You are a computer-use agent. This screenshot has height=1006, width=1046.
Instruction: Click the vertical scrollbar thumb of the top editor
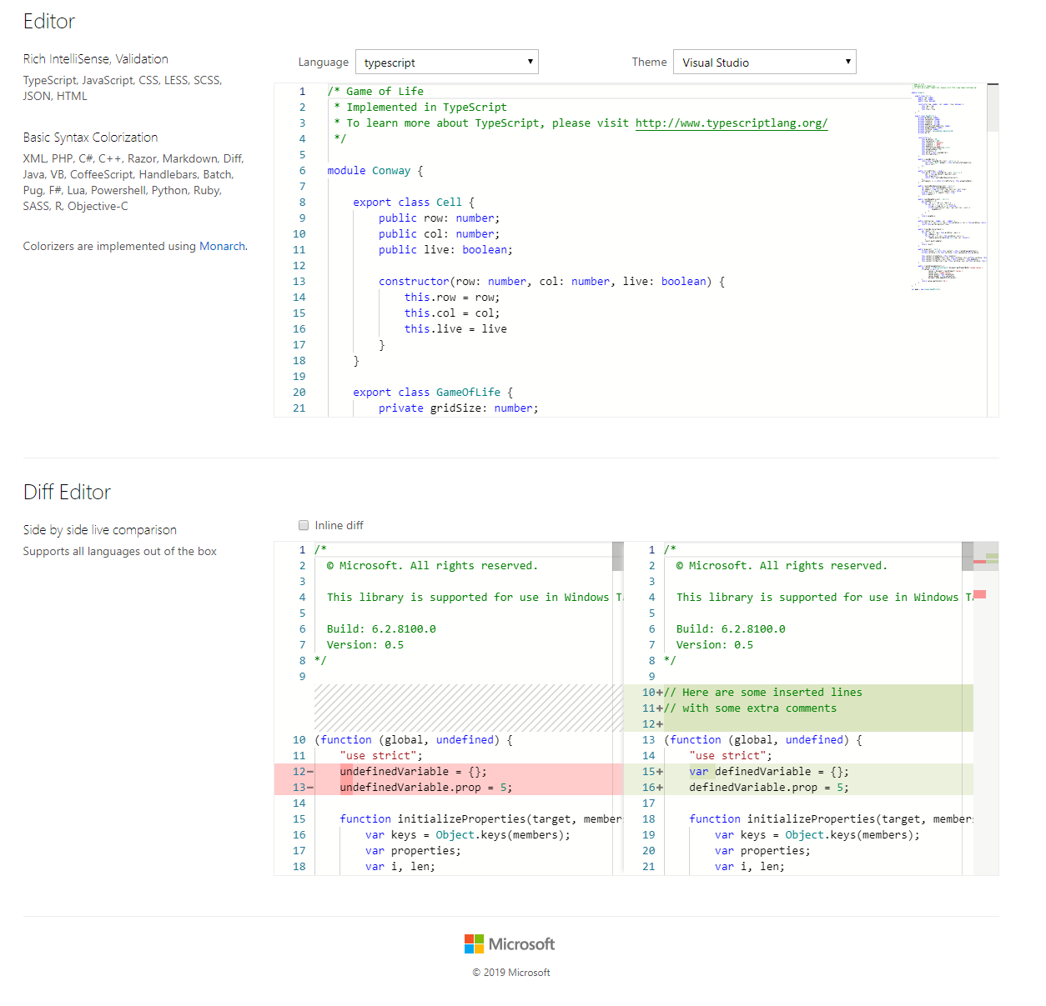(993, 108)
